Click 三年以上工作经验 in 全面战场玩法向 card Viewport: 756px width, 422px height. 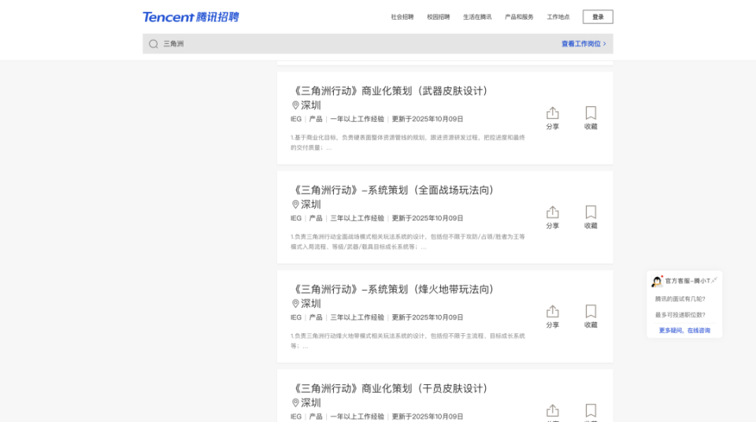(358, 218)
